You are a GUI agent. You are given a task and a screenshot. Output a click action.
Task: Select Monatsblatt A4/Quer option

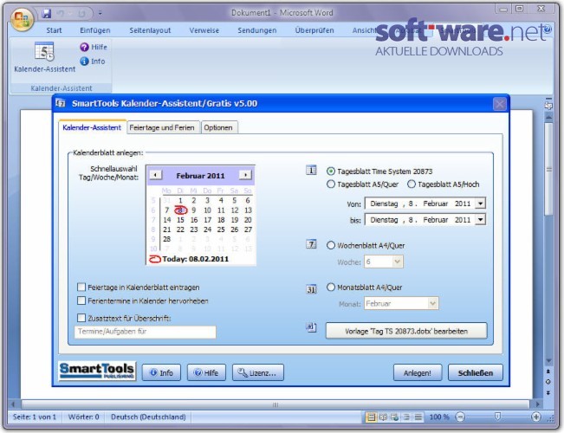click(x=331, y=287)
